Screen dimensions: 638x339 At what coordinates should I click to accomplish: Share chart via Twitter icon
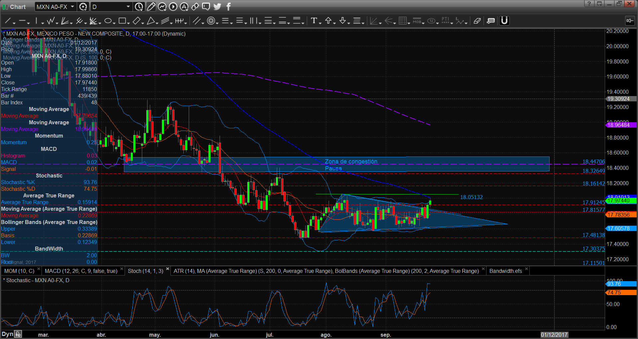[x=217, y=7]
